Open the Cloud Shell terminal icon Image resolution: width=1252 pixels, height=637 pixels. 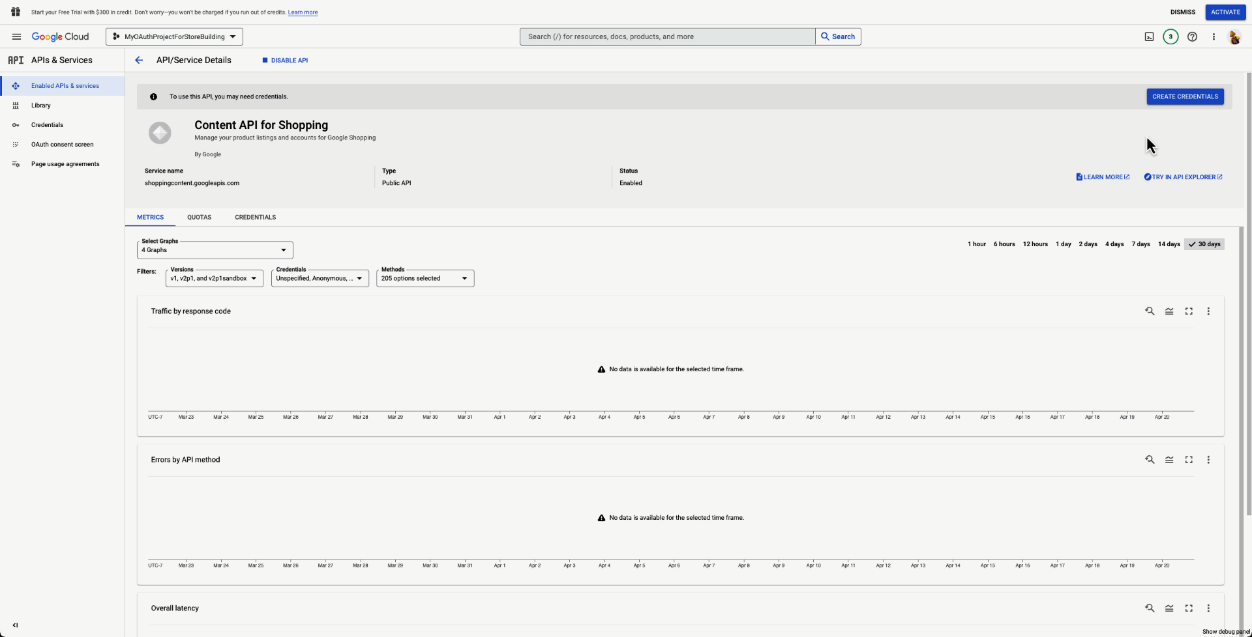point(1149,37)
